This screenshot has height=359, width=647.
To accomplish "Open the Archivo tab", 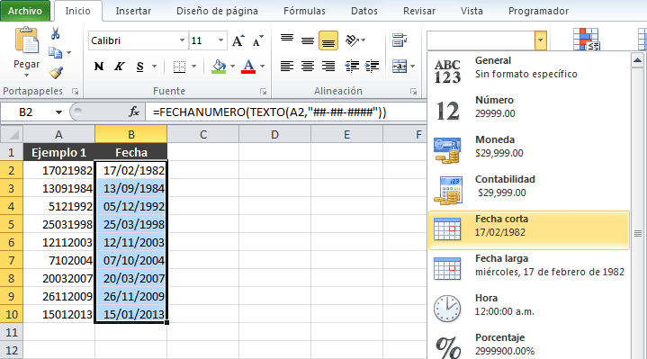I will coord(25,11).
